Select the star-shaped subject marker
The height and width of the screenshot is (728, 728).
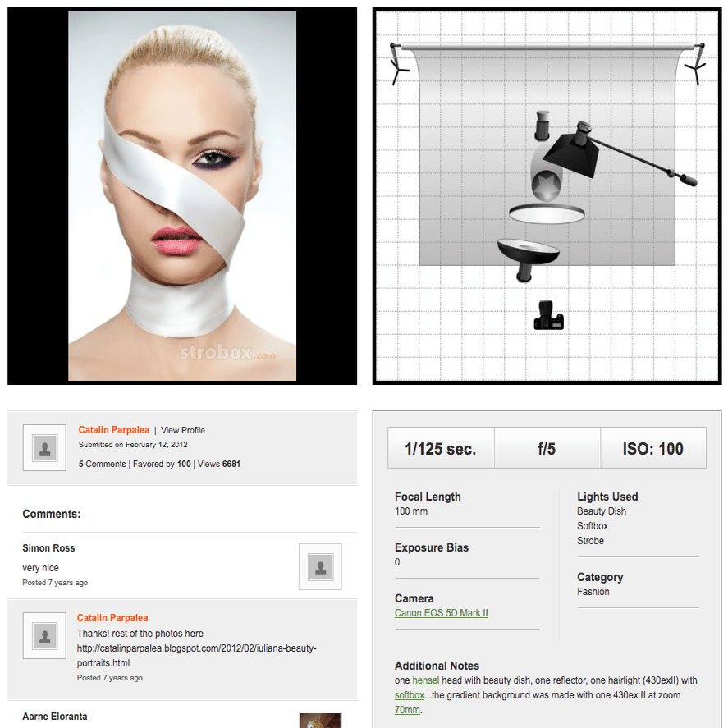[x=546, y=185]
